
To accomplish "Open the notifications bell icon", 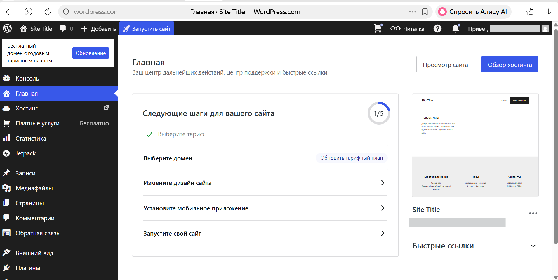I will coord(456,28).
